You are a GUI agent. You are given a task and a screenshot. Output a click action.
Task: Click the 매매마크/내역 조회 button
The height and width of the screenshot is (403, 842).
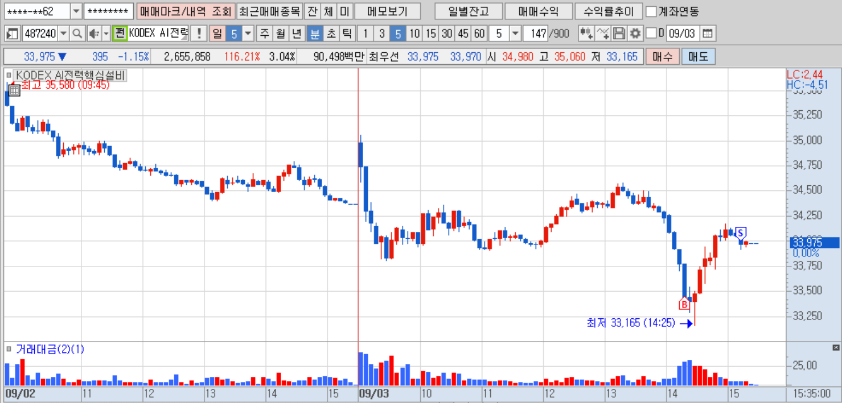186,11
